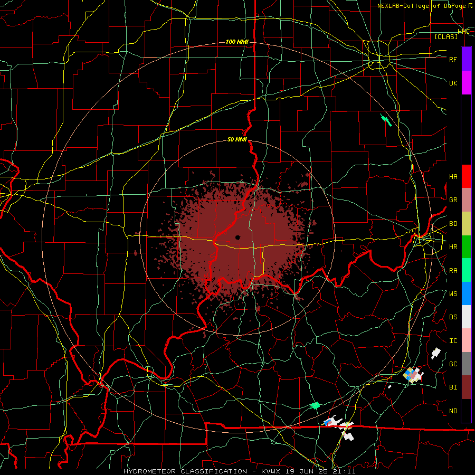The width and height of the screenshot is (475, 475).
Task: Pick the RA rain legend swatch
Action: [466, 270]
